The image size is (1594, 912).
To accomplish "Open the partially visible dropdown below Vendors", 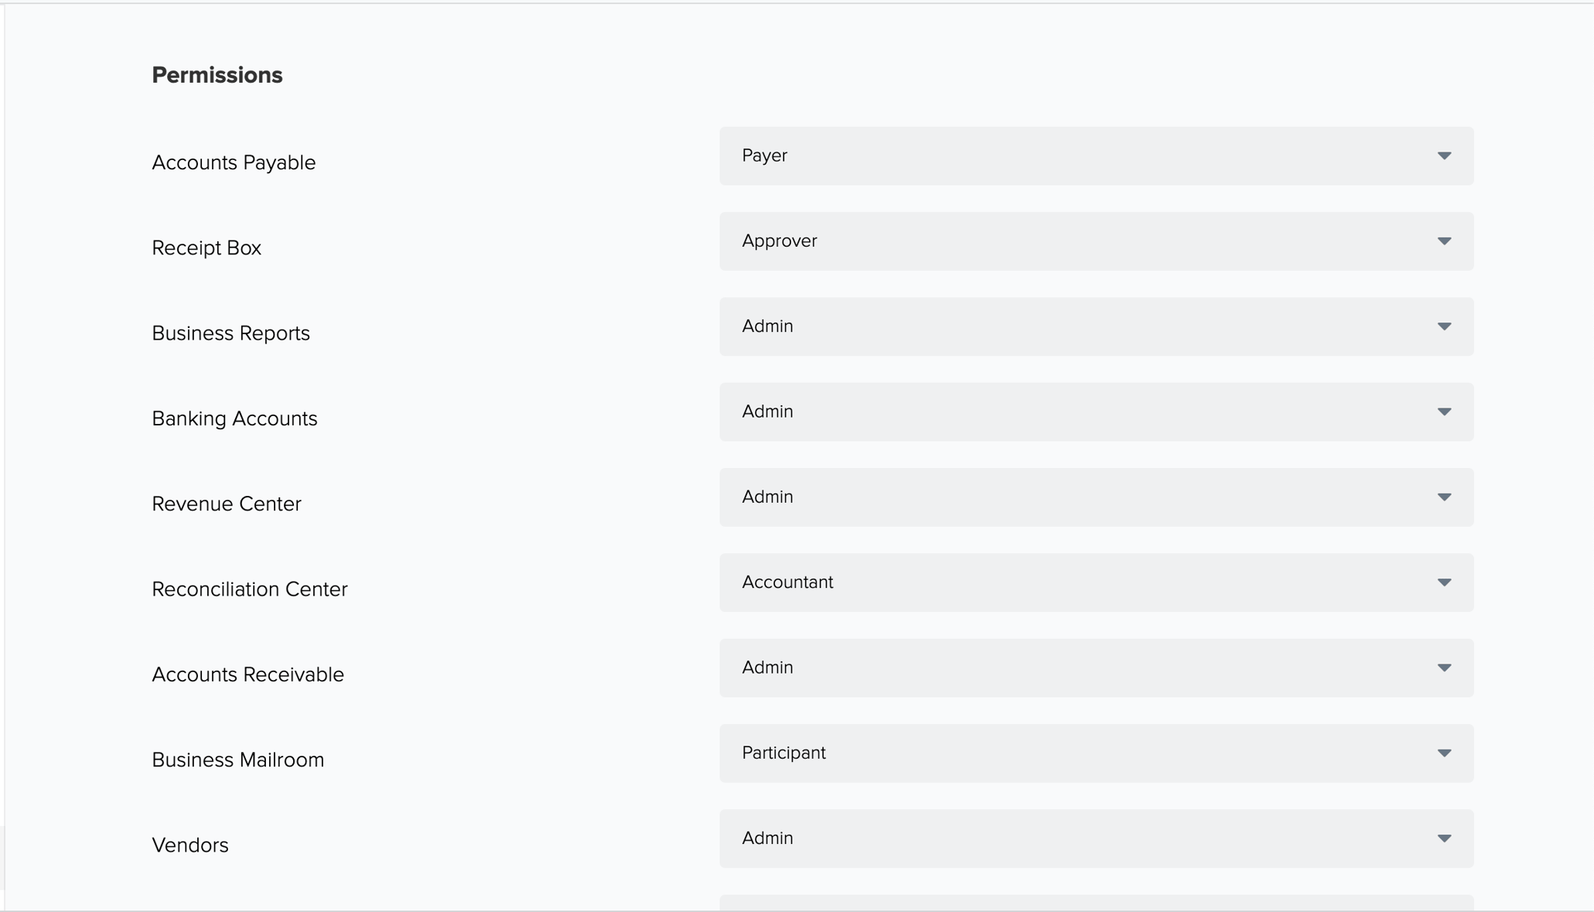I will click(x=1095, y=903).
